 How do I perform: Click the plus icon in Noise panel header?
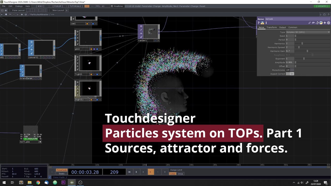(325, 23)
